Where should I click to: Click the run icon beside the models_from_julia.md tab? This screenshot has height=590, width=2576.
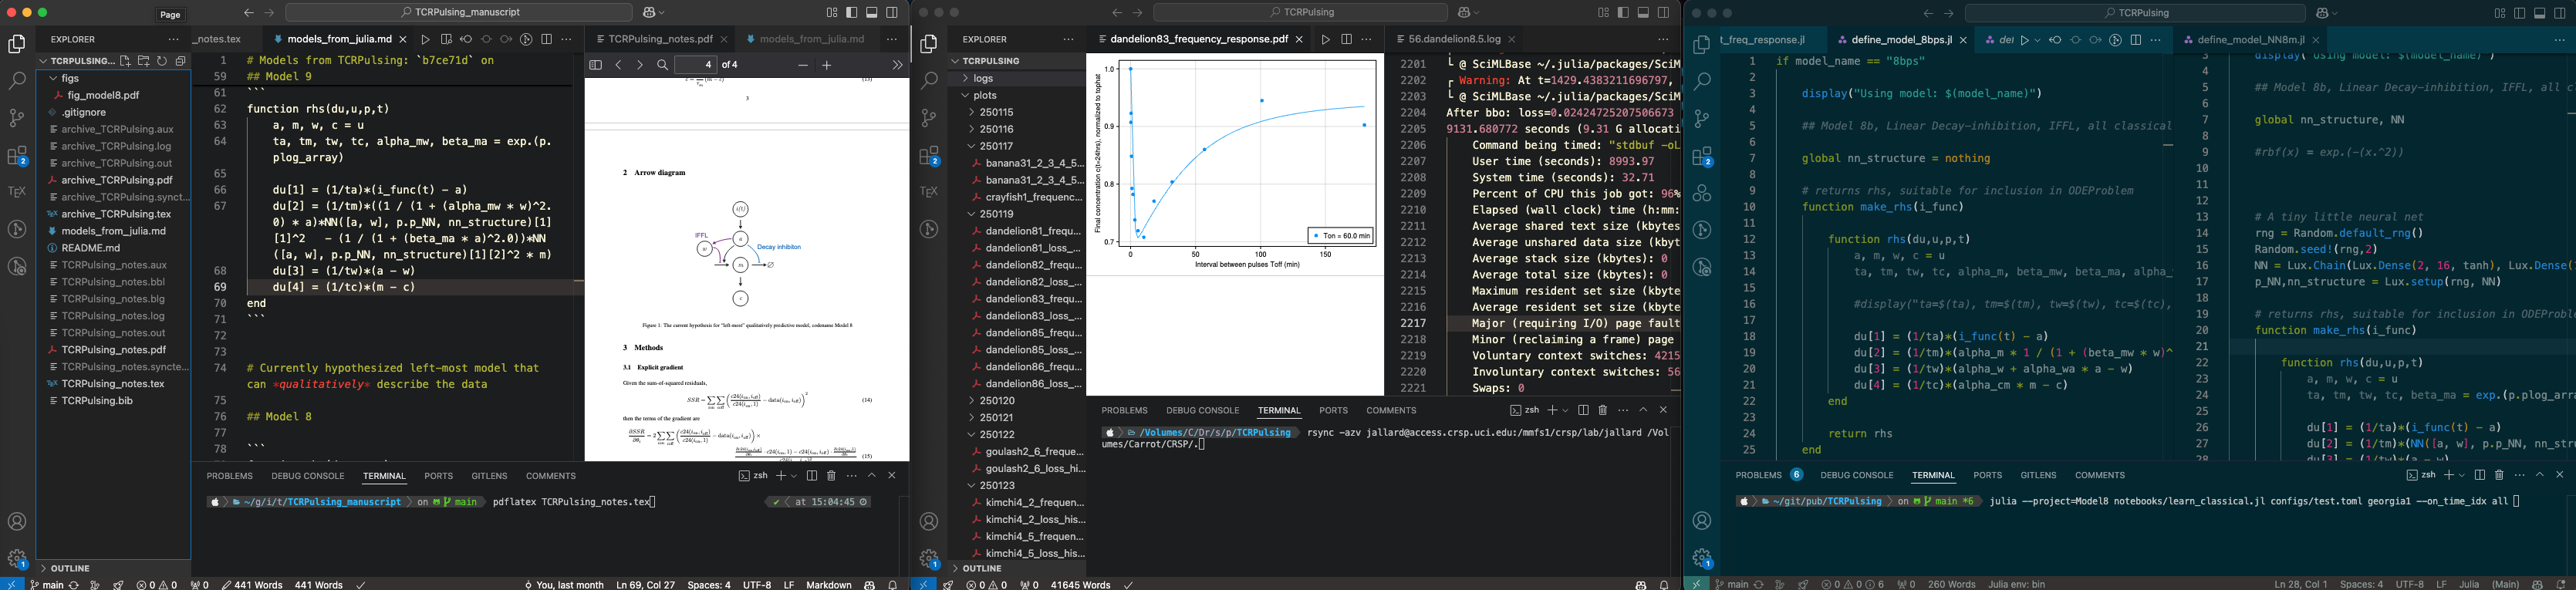(426, 40)
